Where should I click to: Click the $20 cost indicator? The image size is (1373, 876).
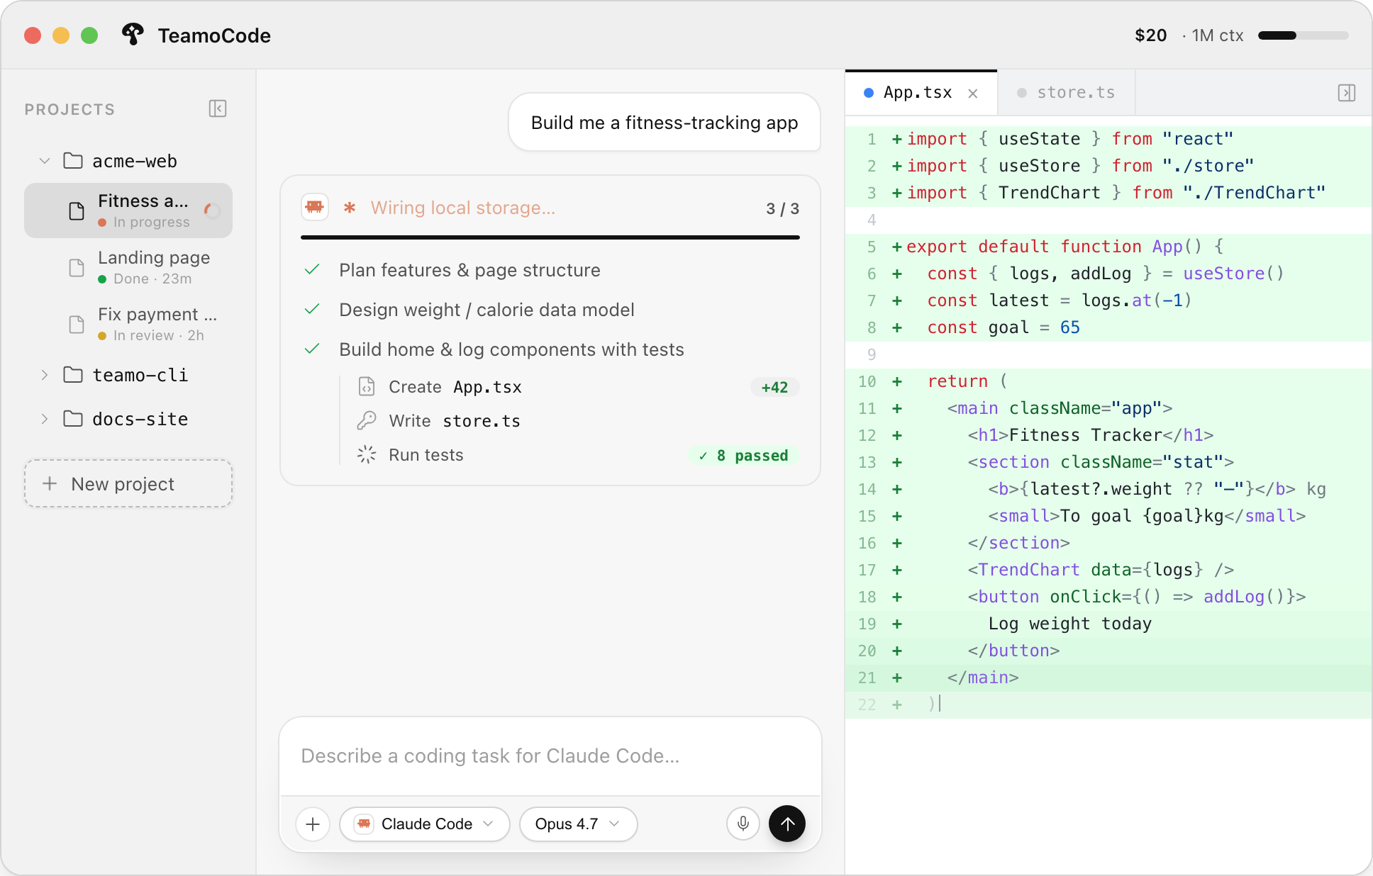(x=1150, y=35)
